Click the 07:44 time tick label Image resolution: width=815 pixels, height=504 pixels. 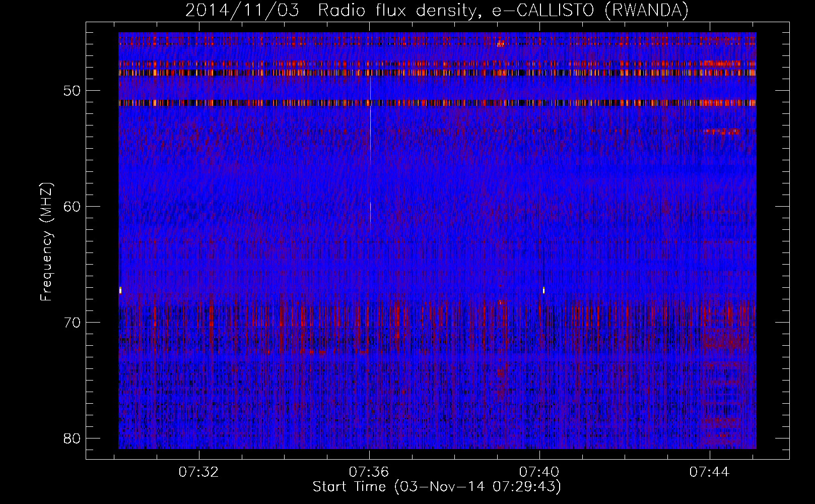click(x=710, y=472)
